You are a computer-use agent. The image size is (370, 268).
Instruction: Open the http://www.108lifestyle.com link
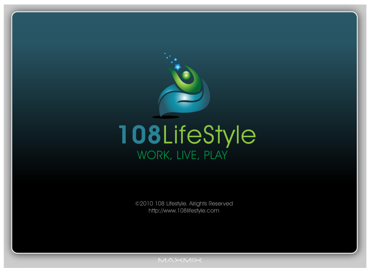pos(184,211)
